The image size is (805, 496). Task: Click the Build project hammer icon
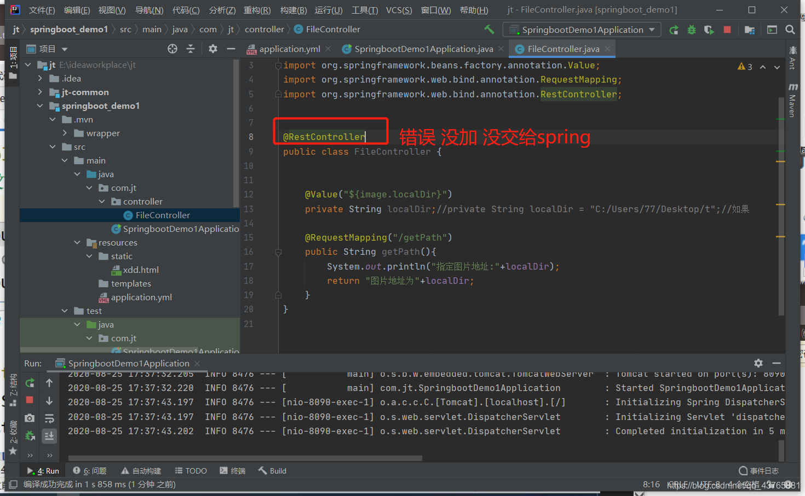pyautogui.click(x=489, y=30)
